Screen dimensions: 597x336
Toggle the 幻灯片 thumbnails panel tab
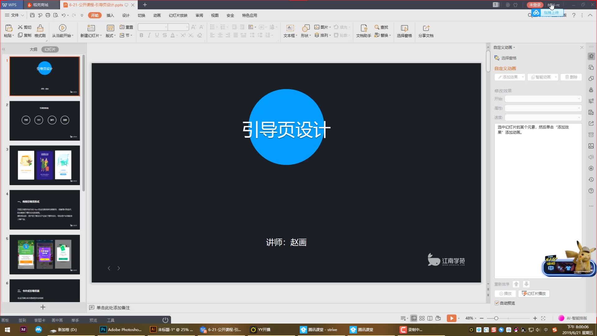(50, 49)
